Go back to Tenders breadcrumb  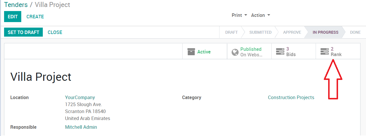click(16, 5)
